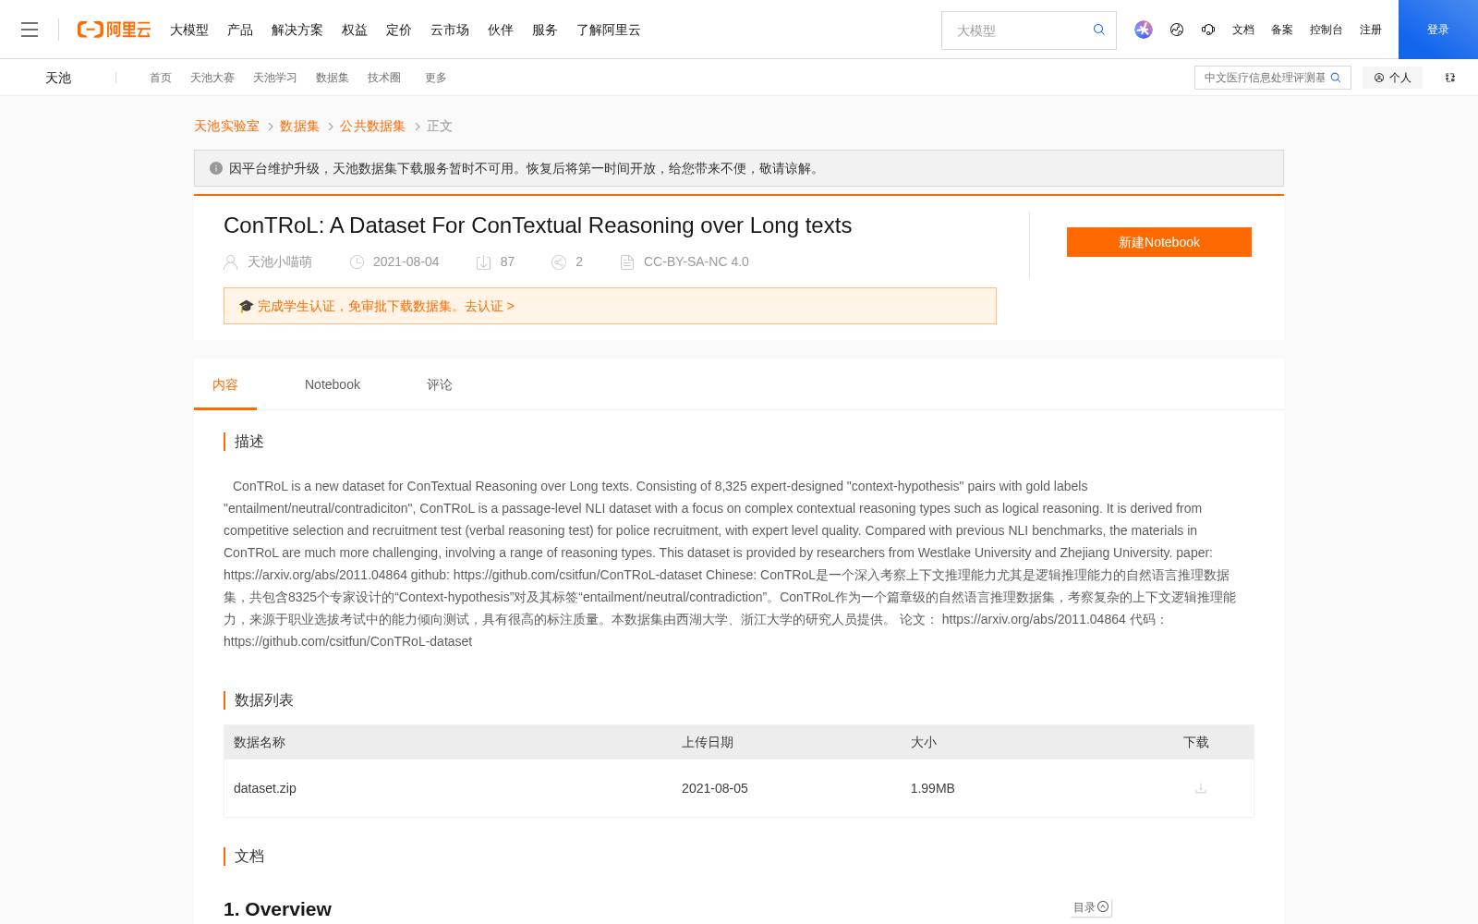Click the headset support icon
1478x924 pixels.
(x=1208, y=30)
